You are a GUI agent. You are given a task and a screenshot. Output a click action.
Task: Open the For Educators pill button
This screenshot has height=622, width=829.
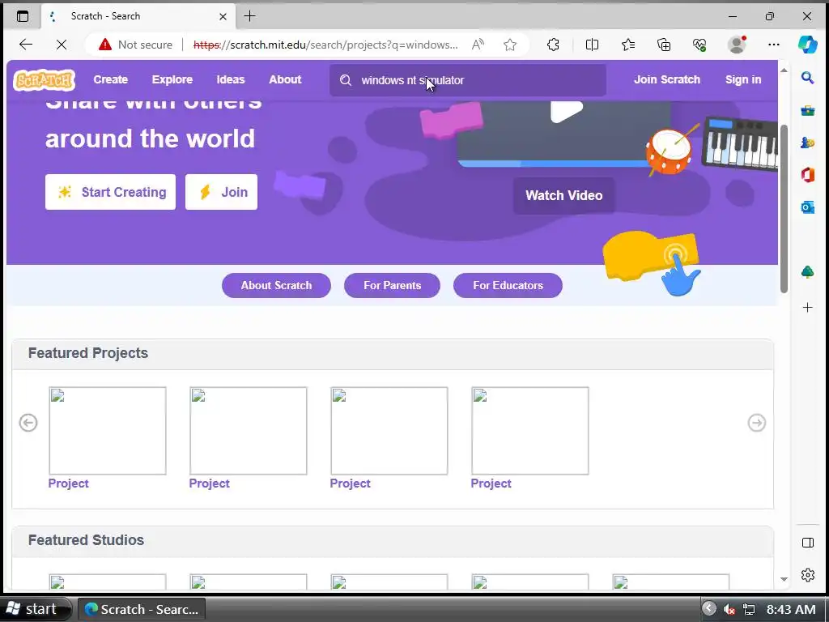[x=508, y=286]
